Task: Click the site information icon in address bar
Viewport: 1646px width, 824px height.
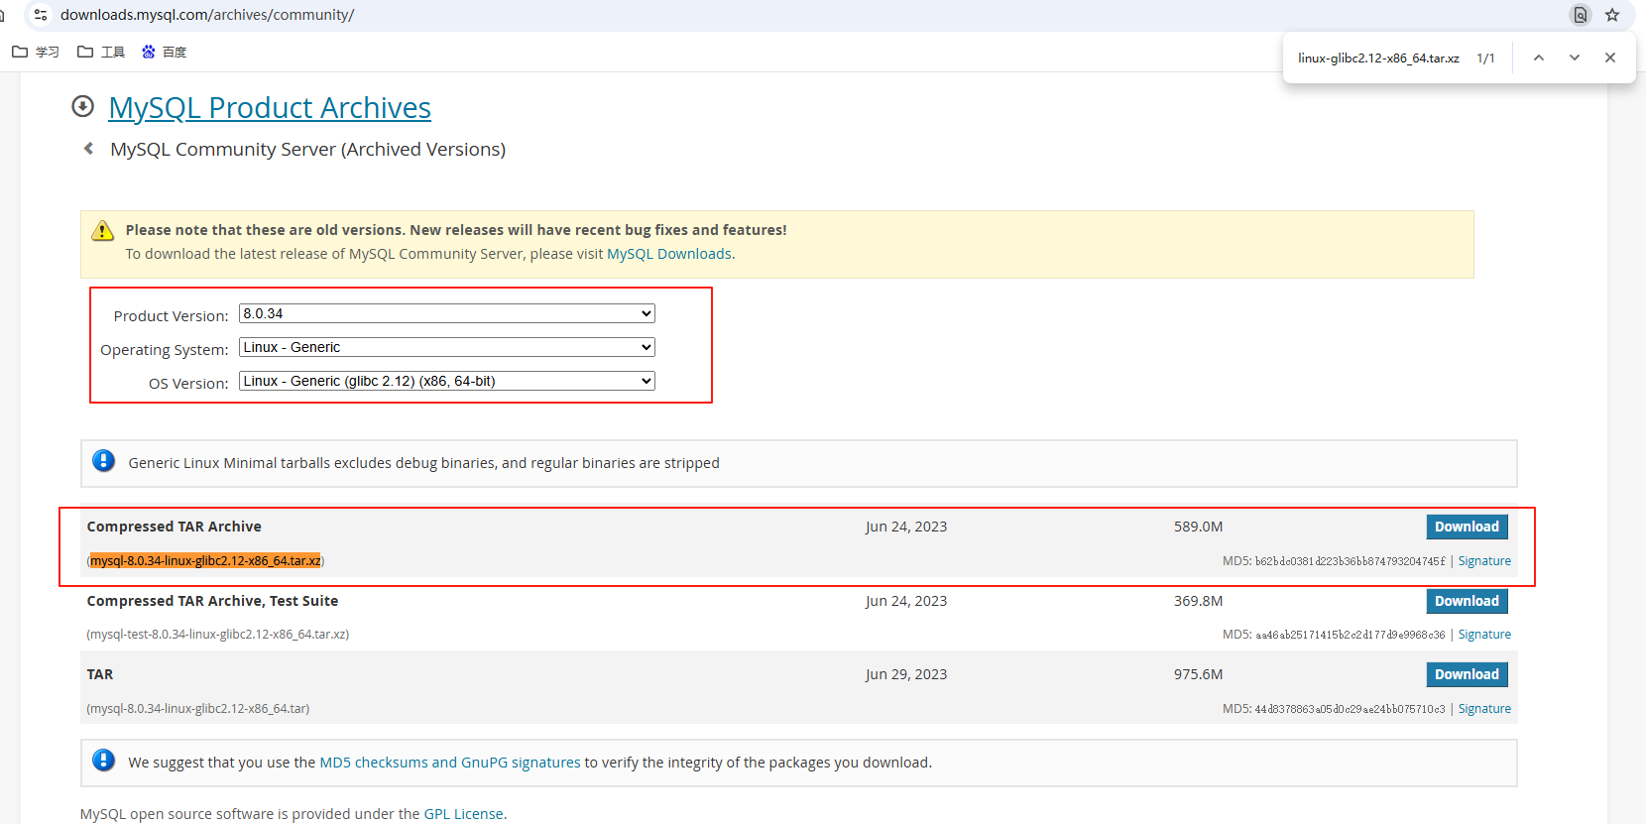Action: (x=41, y=15)
